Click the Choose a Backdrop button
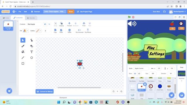The width and height of the screenshot is (187, 105). [182, 95]
